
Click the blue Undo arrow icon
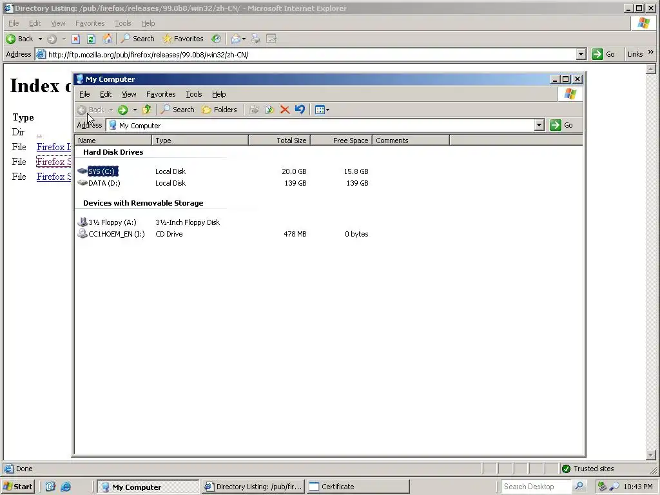(x=300, y=110)
